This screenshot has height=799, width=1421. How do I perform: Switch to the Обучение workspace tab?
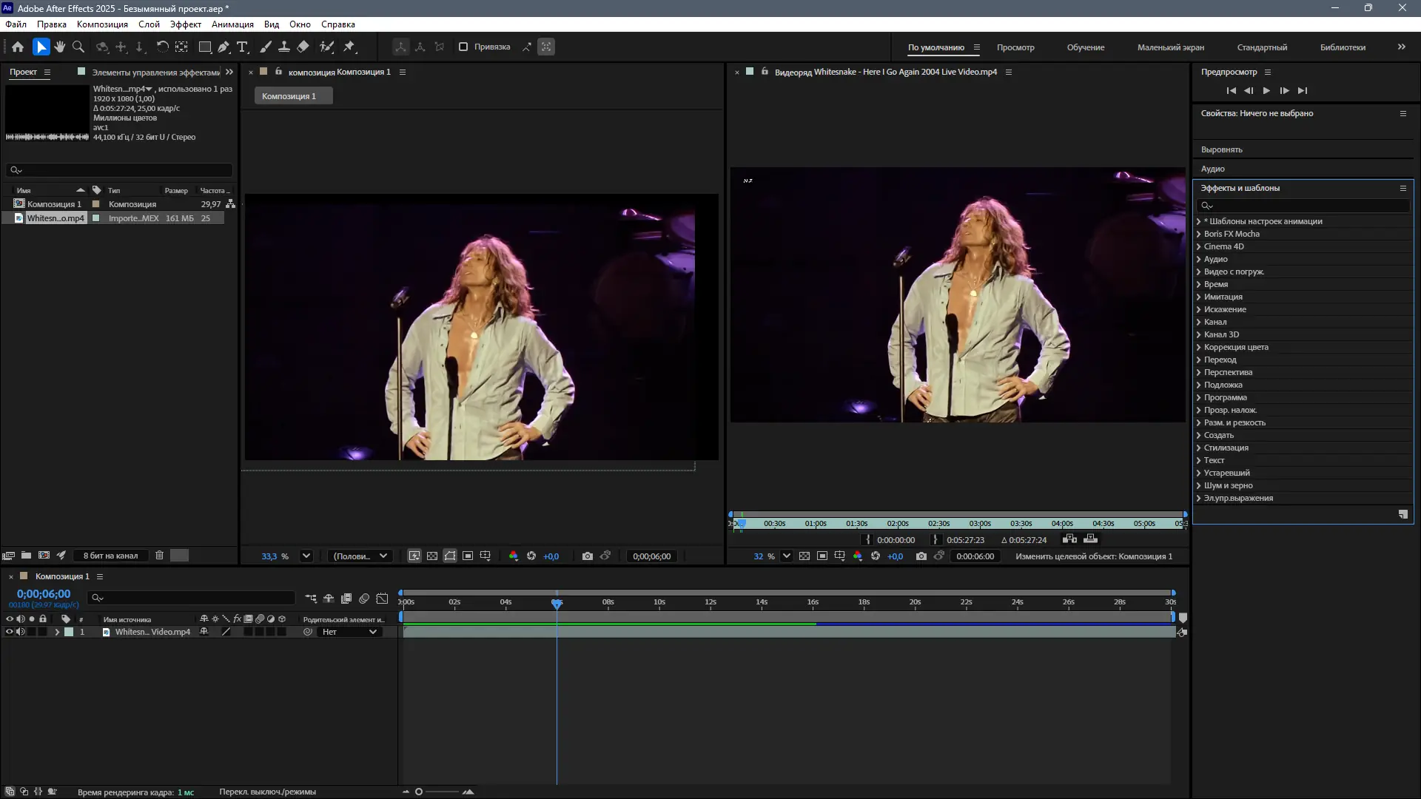[1085, 47]
